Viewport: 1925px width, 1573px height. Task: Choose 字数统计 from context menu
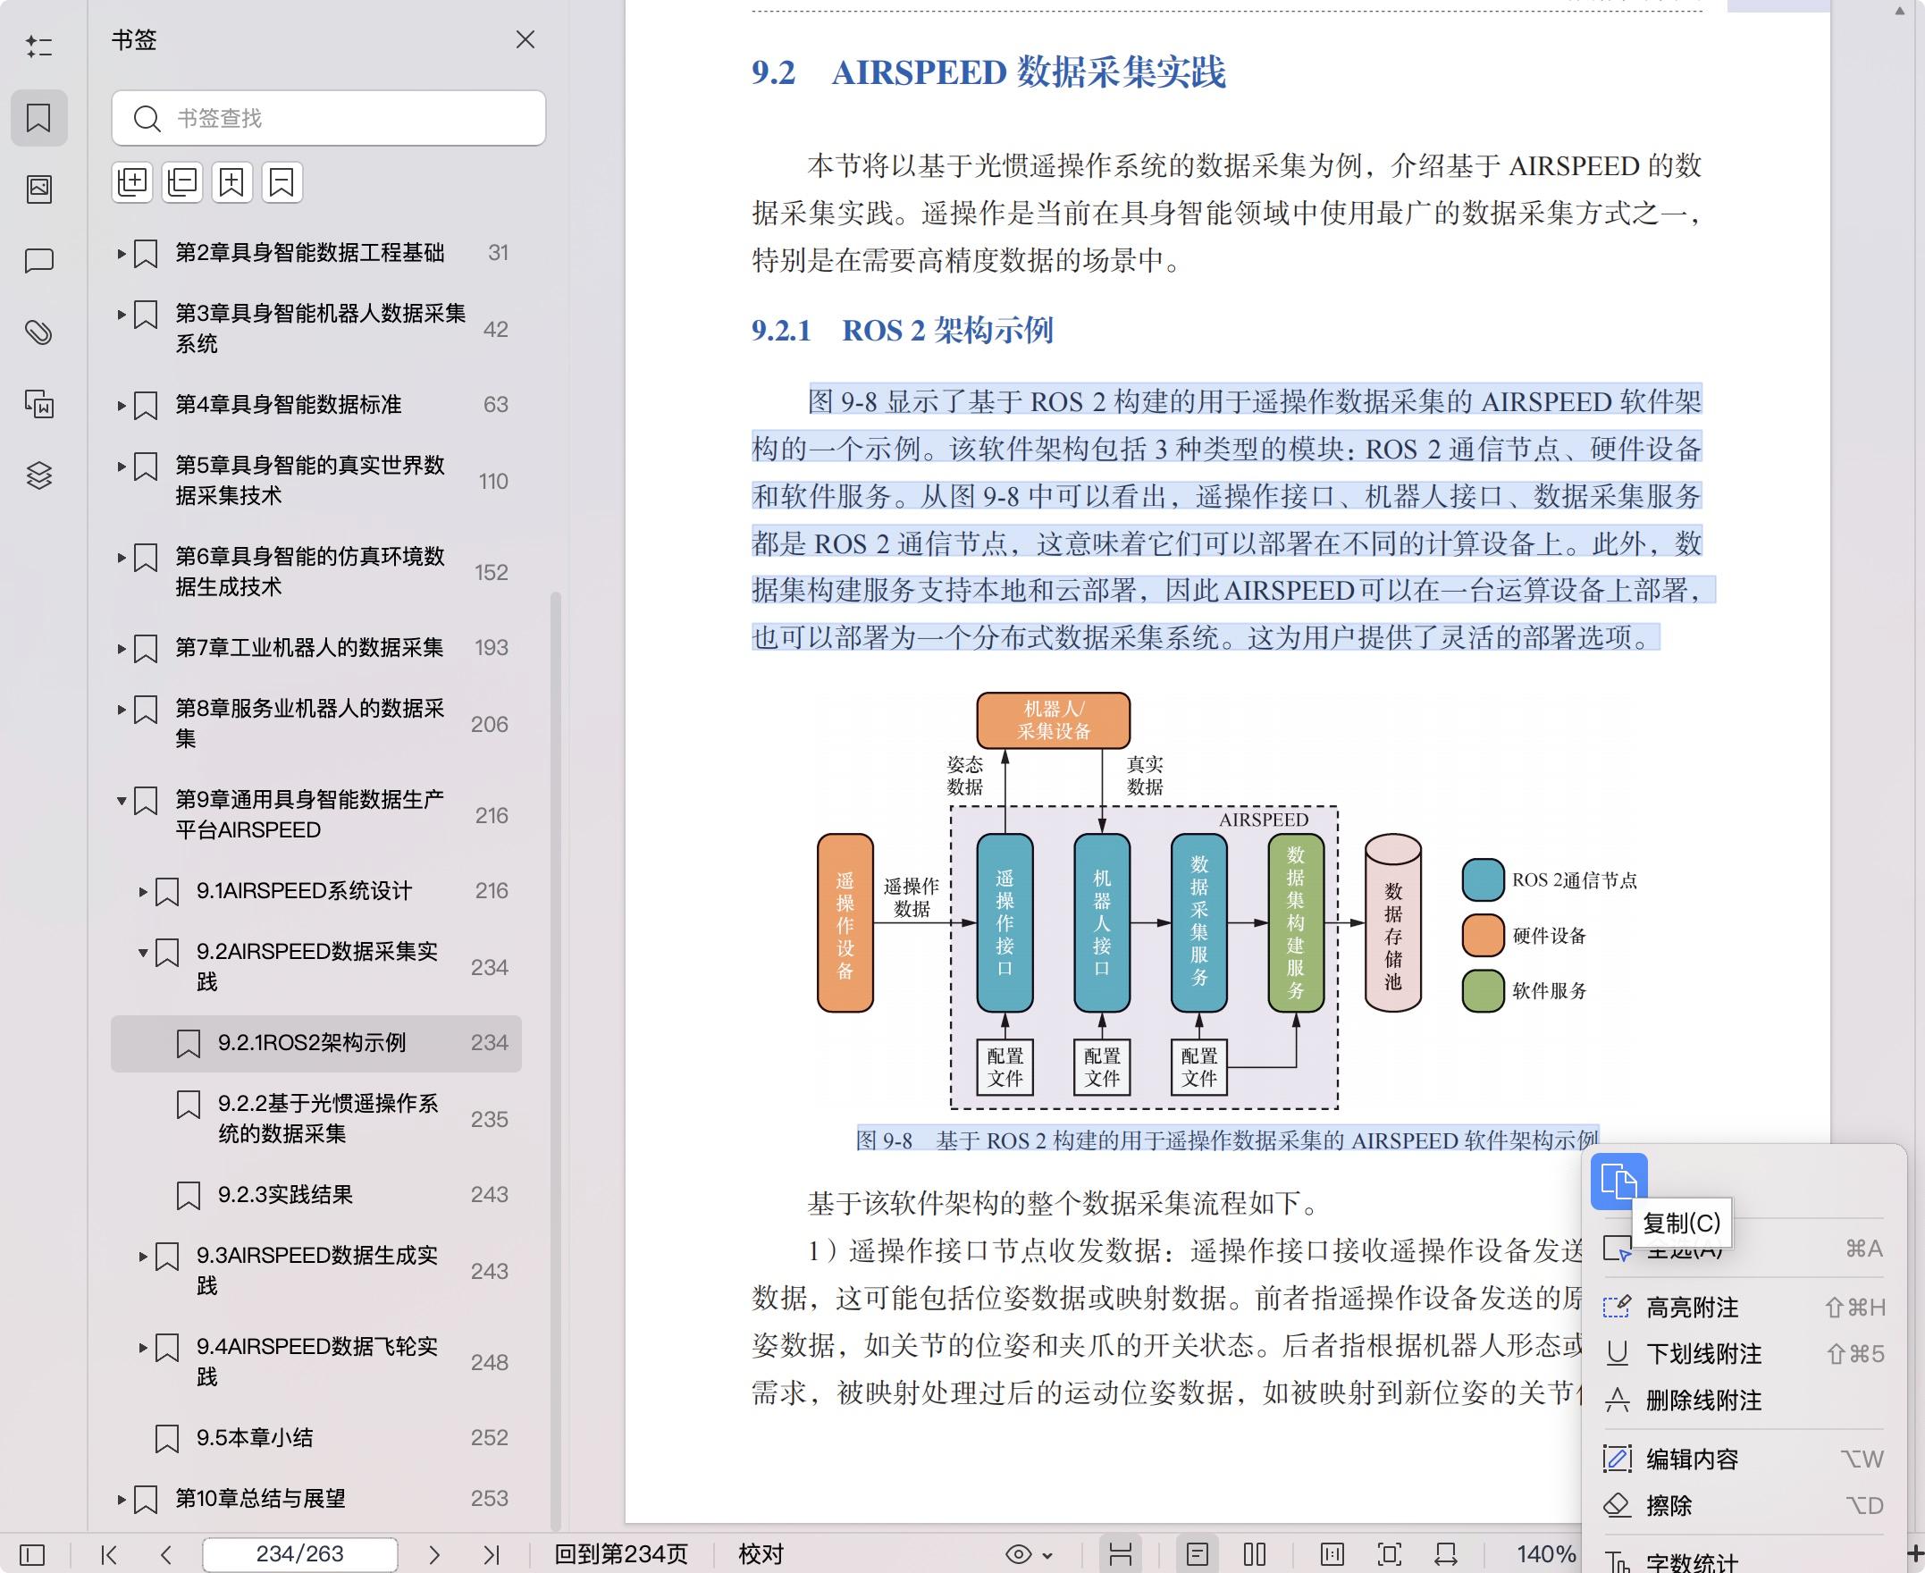pos(1743,1560)
